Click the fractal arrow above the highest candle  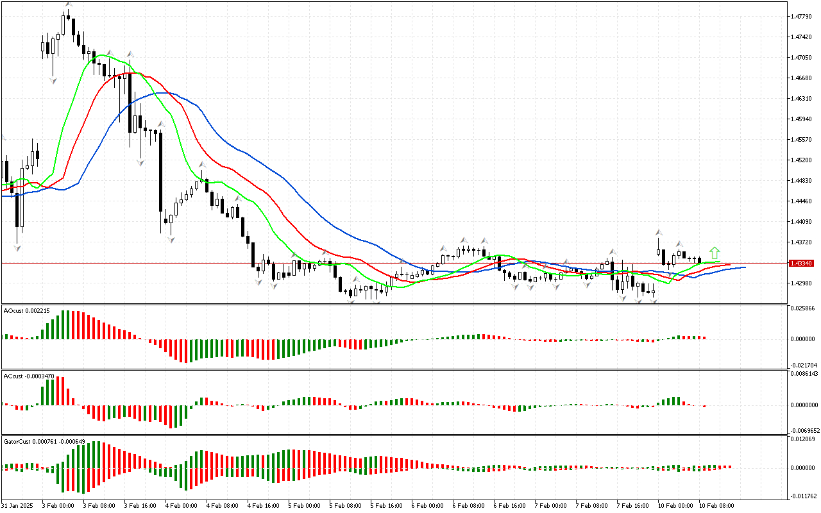tap(67, 4)
